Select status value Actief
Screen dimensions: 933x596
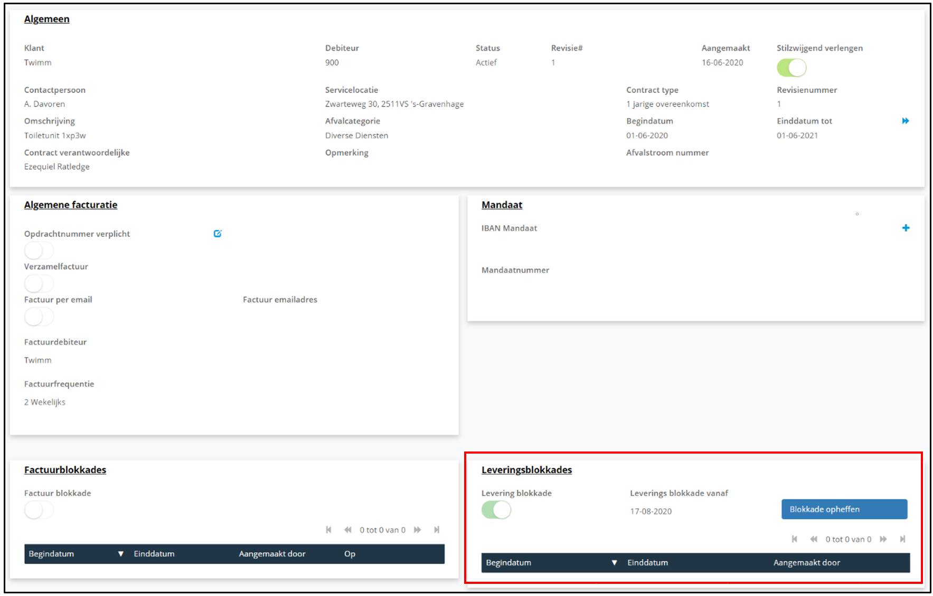point(486,62)
